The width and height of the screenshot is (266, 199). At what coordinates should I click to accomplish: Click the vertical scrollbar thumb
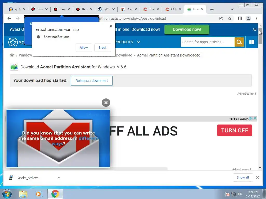click(x=260, y=36)
